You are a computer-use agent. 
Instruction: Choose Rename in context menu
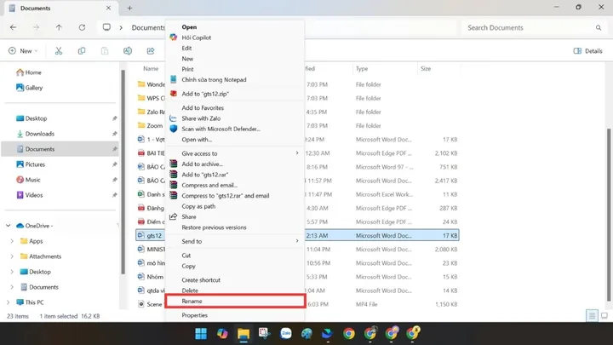coord(235,302)
